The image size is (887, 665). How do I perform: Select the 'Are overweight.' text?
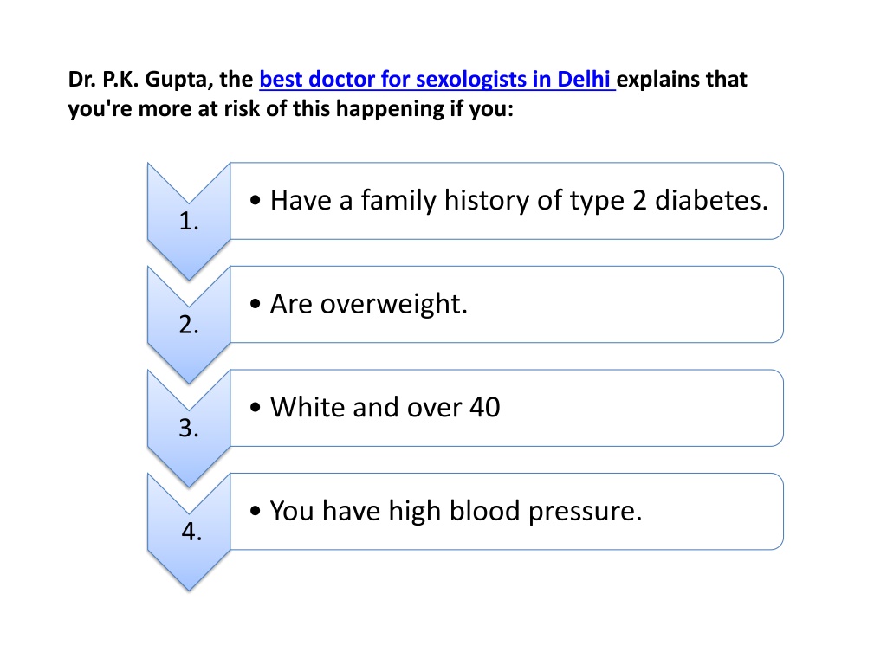(369, 304)
